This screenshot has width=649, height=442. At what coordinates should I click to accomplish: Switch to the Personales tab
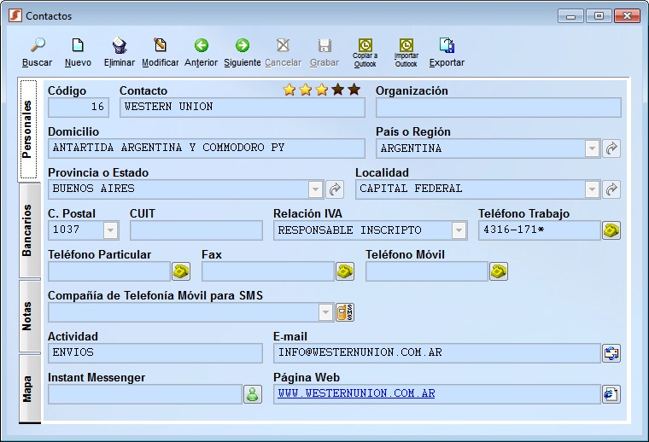pos(27,129)
